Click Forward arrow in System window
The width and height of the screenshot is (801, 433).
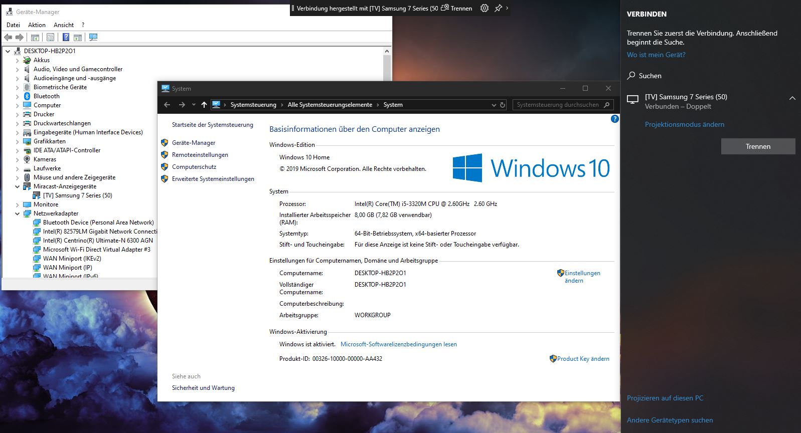(182, 105)
